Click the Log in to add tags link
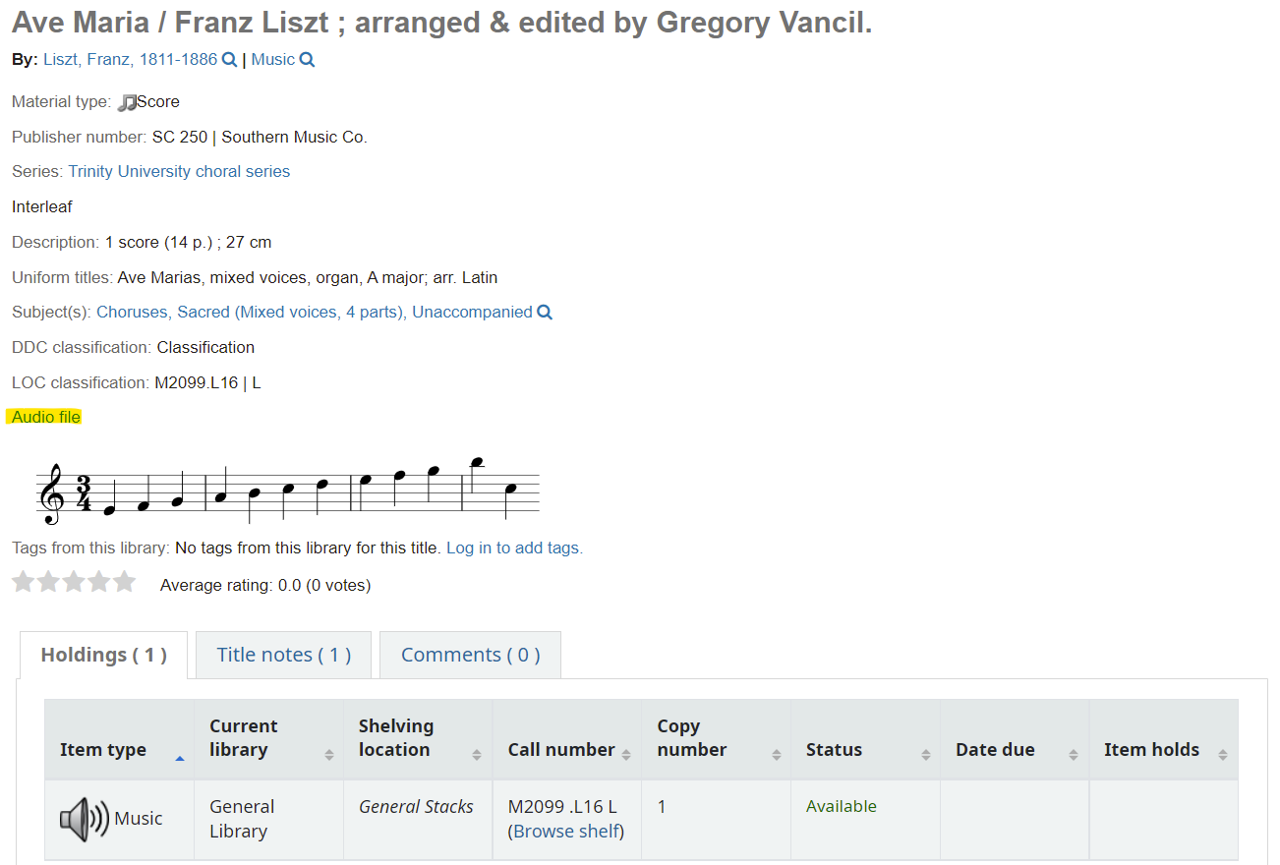This screenshot has width=1280, height=865. 514,548
